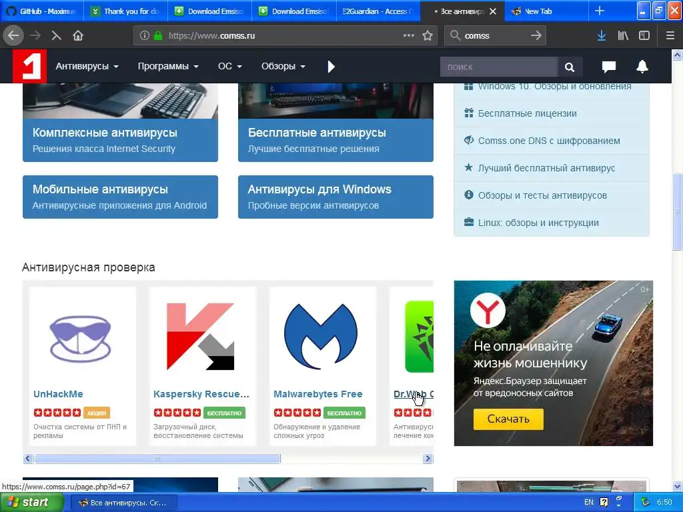The height and width of the screenshot is (512, 683).
Task: Toggle the sidebar view icon
Action: point(644,36)
